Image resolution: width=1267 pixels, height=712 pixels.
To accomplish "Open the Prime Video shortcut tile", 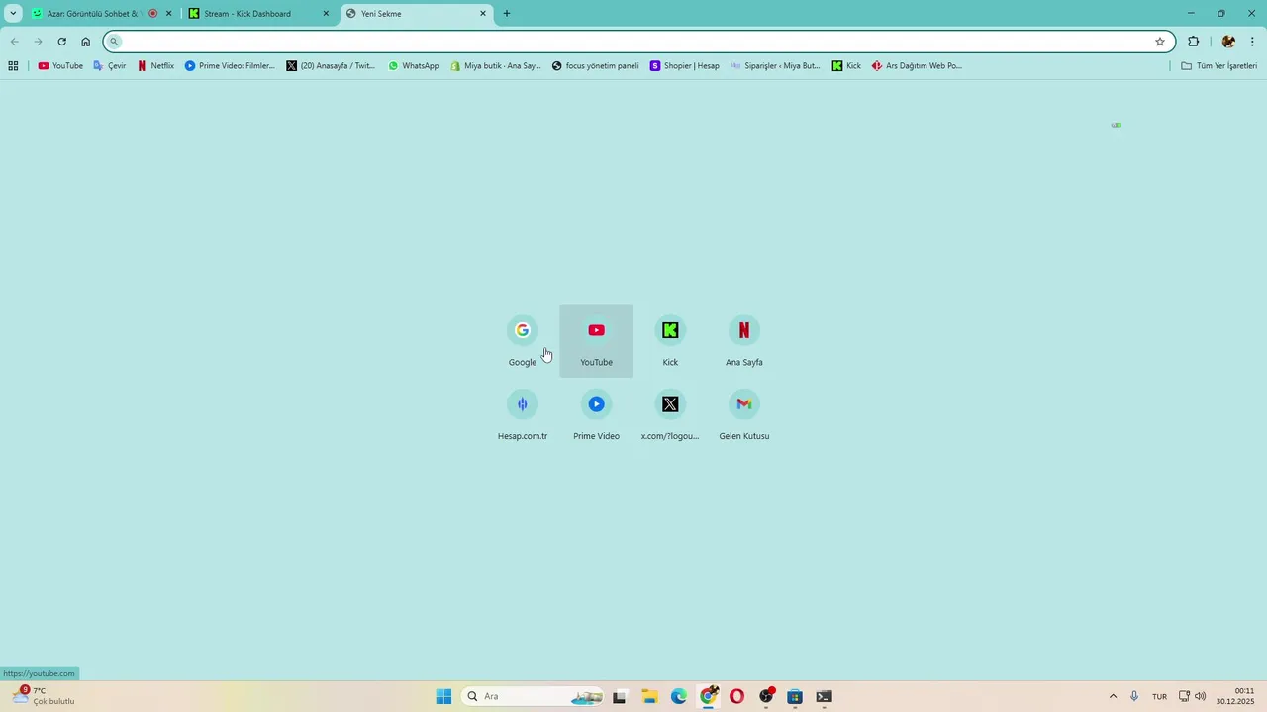I will pyautogui.click(x=596, y=415).
